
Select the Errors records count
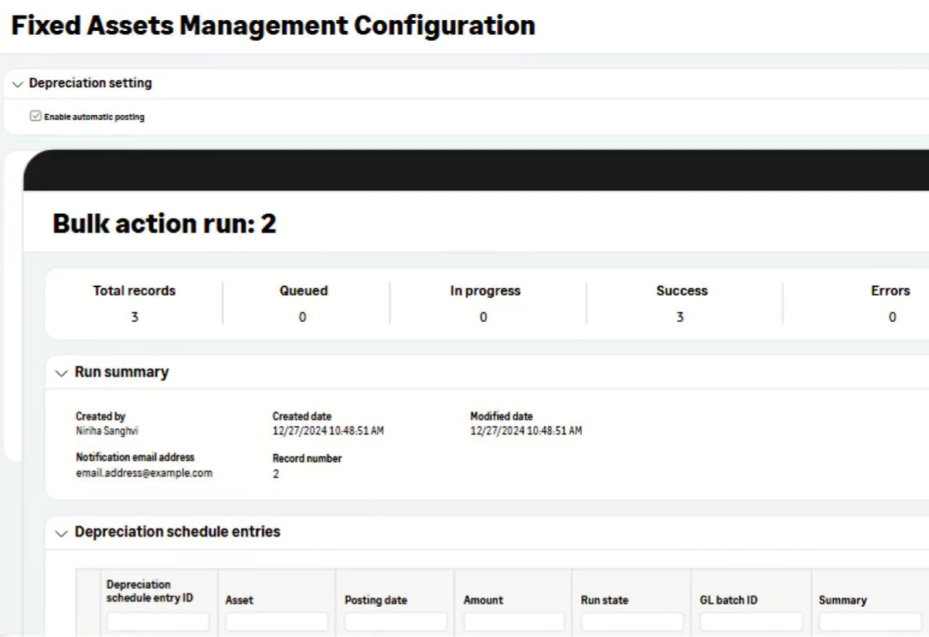[x=892, y=317]
